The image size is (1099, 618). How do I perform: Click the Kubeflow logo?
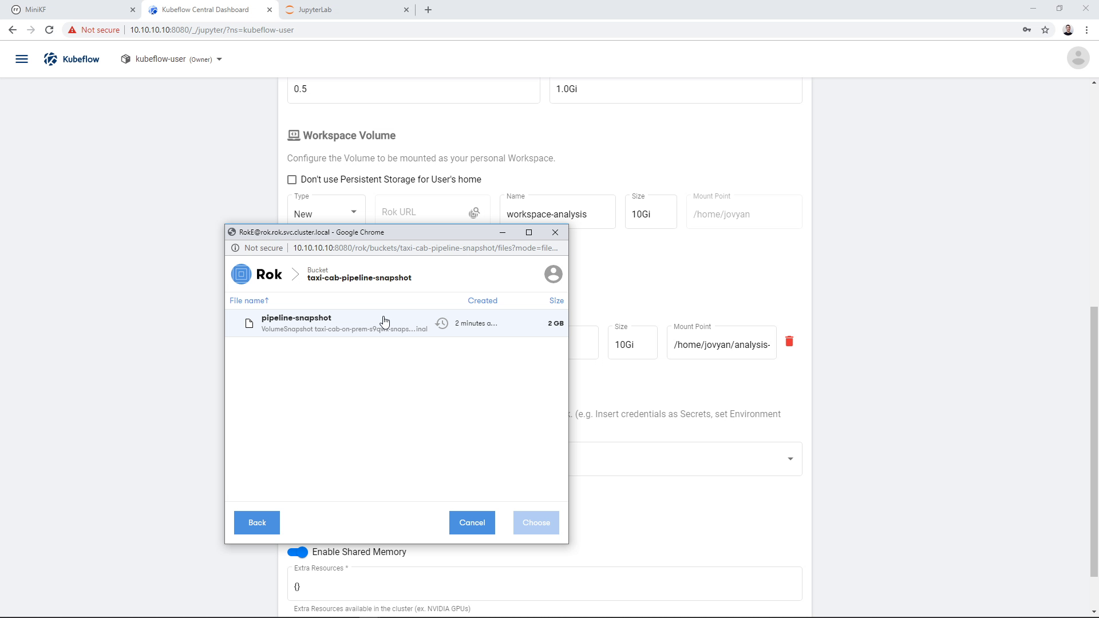coord(72,59)
